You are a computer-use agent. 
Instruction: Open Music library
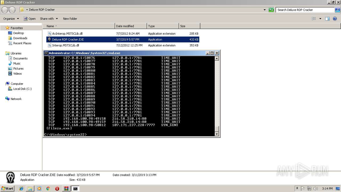pos(17,63)
